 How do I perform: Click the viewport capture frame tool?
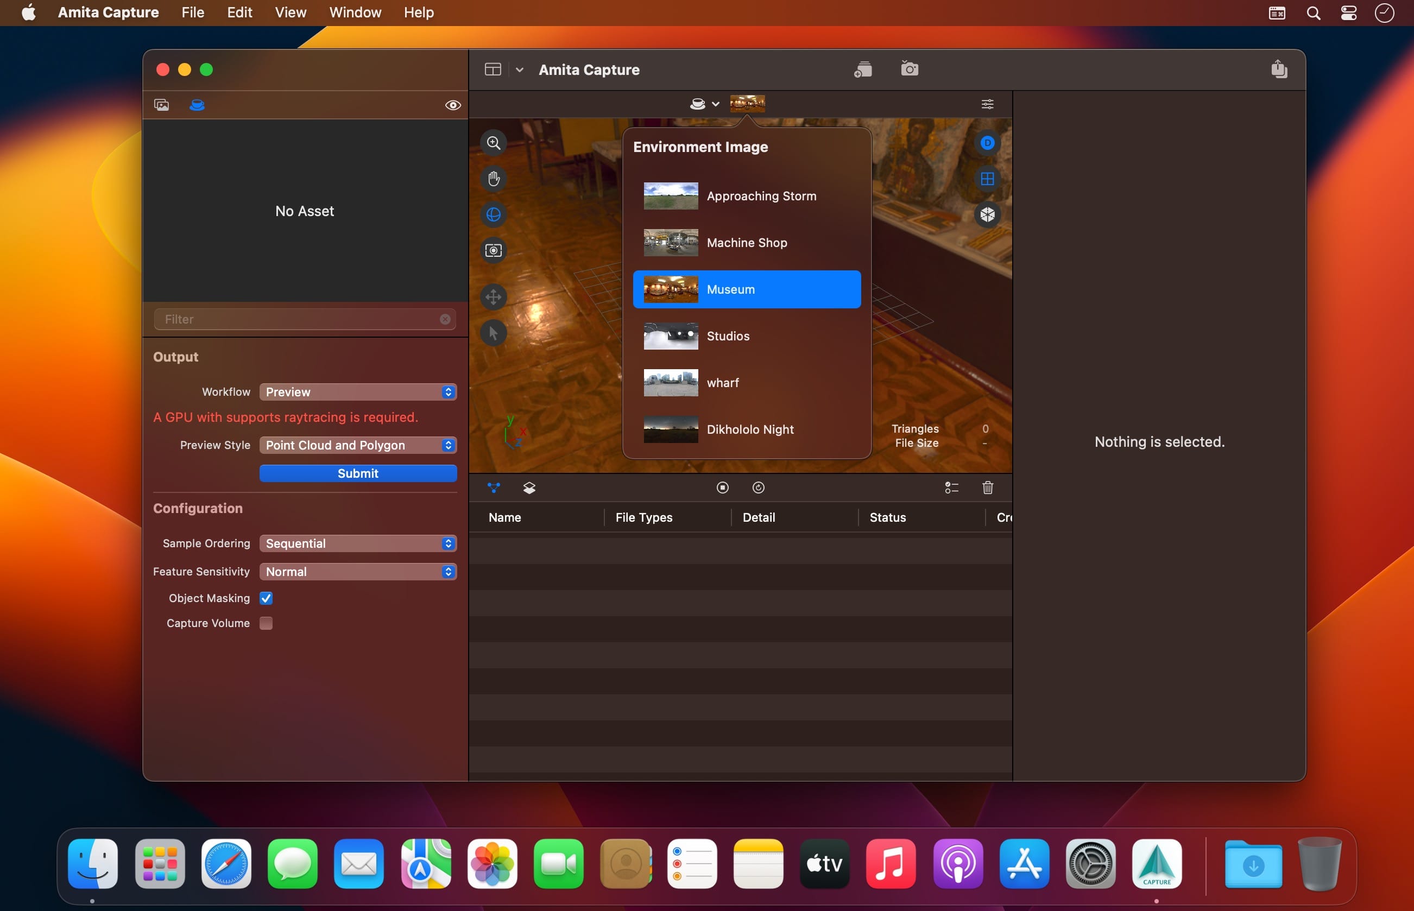[494, 250]
